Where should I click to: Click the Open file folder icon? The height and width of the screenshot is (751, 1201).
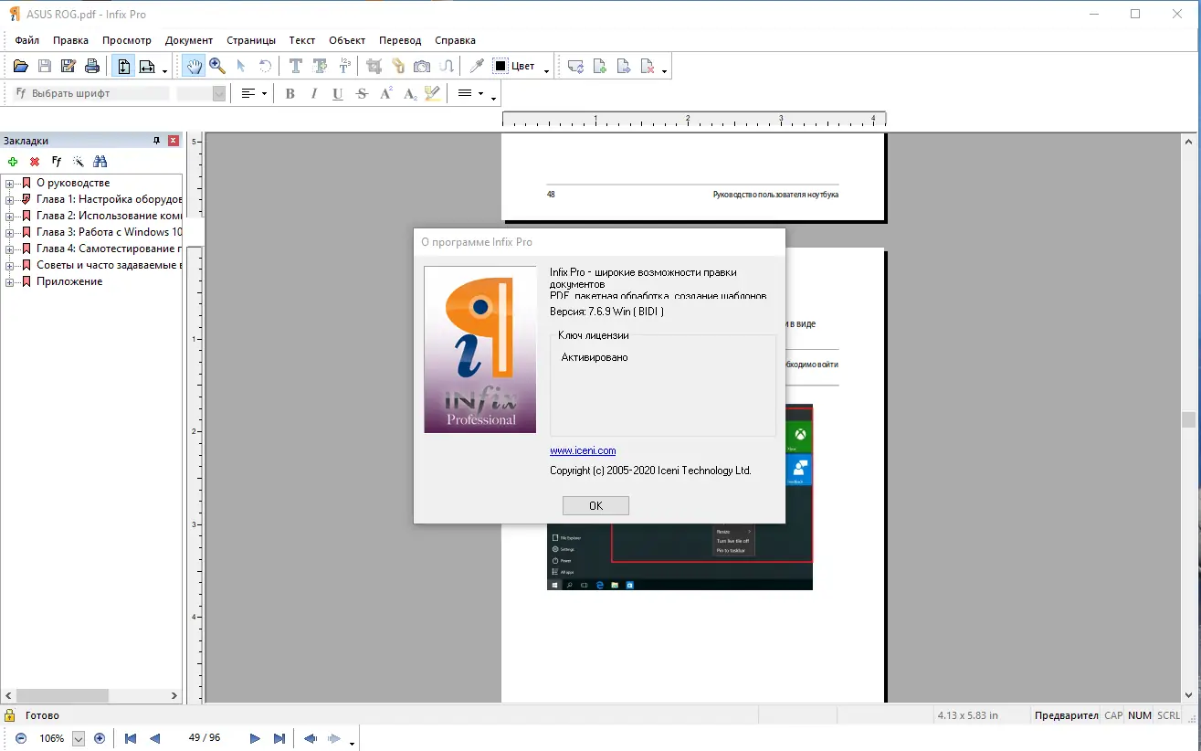point(20,66)
